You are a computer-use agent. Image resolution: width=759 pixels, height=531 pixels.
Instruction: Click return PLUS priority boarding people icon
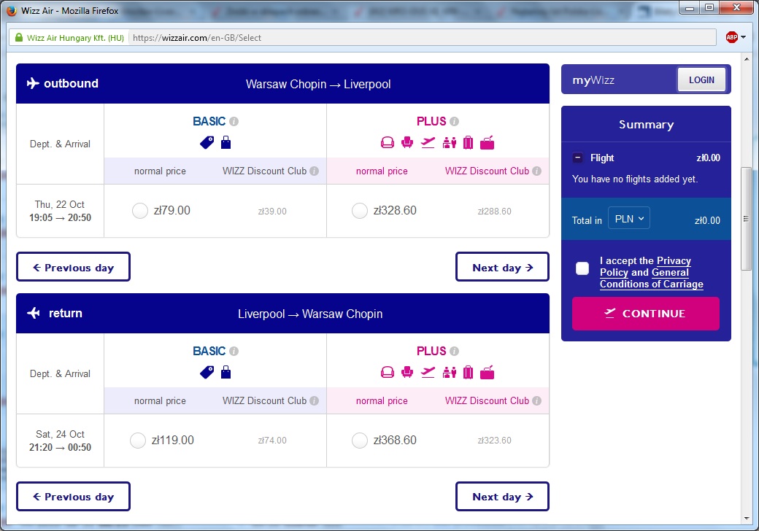pos(450,373)
